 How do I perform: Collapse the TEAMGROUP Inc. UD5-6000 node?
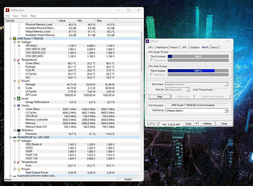(x=10, y=137)
